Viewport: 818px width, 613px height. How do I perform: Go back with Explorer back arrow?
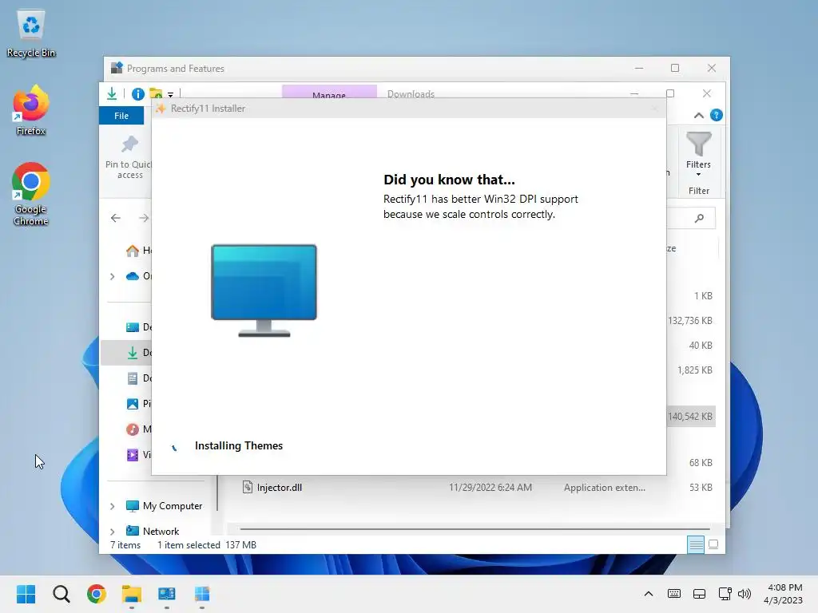pos(116,218)
